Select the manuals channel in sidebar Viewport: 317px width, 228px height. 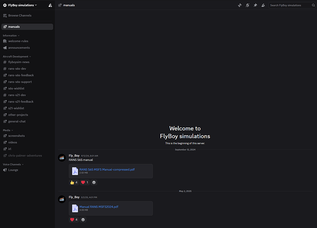pyautogui.click(x=27, y=27)
